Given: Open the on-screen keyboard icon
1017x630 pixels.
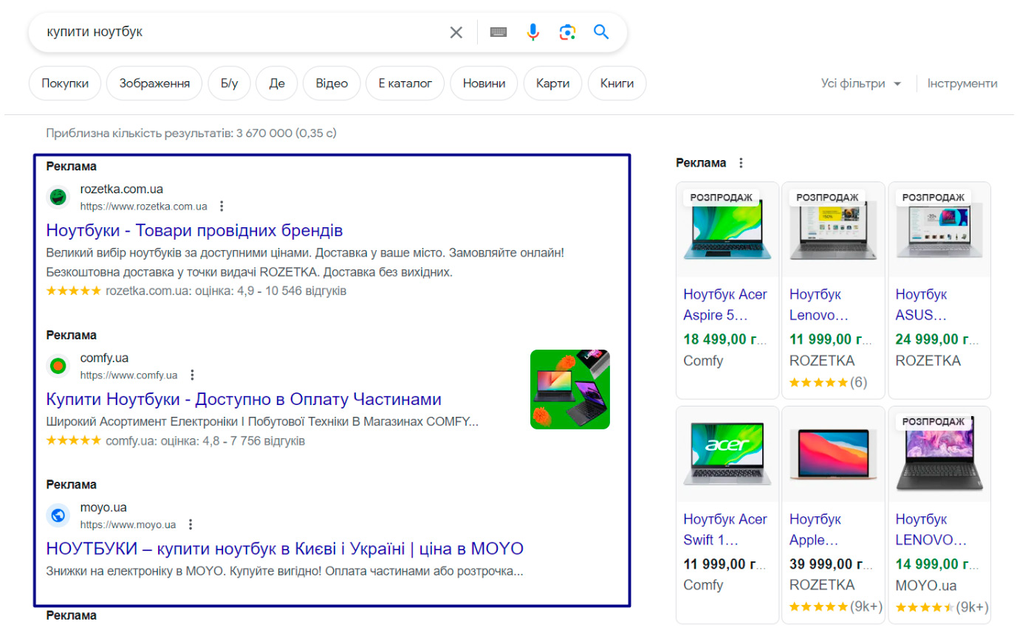Looking at the screenshot, I should 499,32.
